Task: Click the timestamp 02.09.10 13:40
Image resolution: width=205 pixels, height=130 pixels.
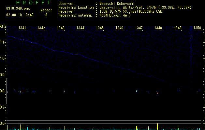Action: (20, 15)
